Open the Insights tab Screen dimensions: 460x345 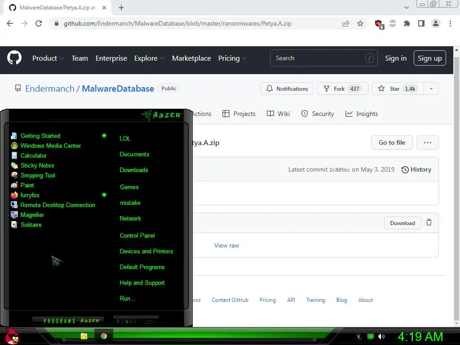click(x=362, y=114)
